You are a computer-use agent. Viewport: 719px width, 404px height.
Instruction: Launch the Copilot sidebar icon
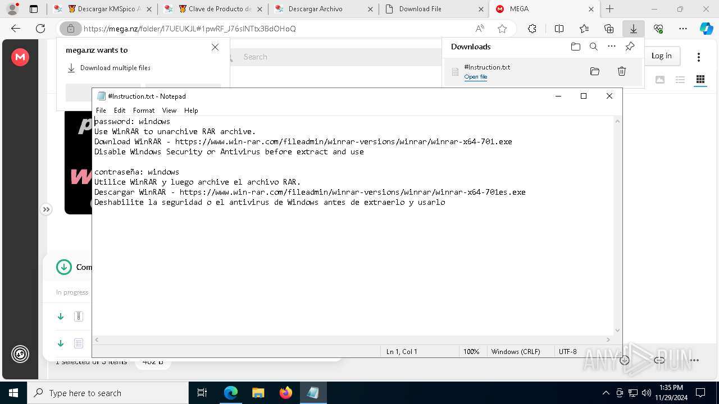[x=707, y=29]
